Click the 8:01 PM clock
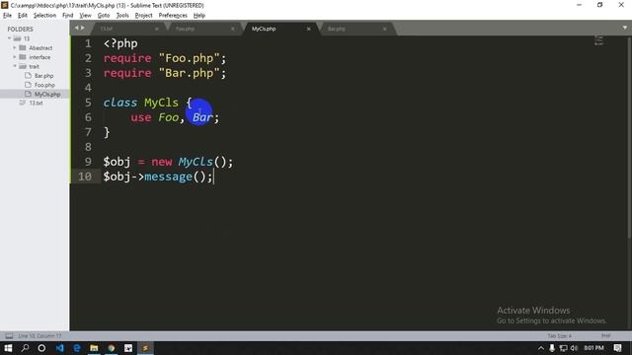The height and width of the screenshot is (355, 632). tap(593, 348)
